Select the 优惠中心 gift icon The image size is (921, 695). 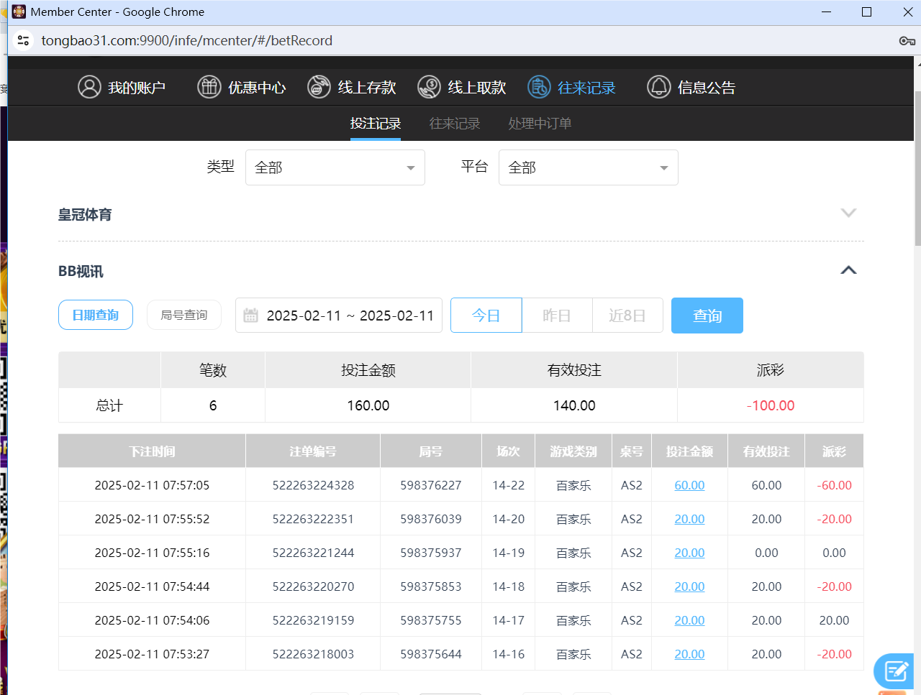(x=209, y=86)
